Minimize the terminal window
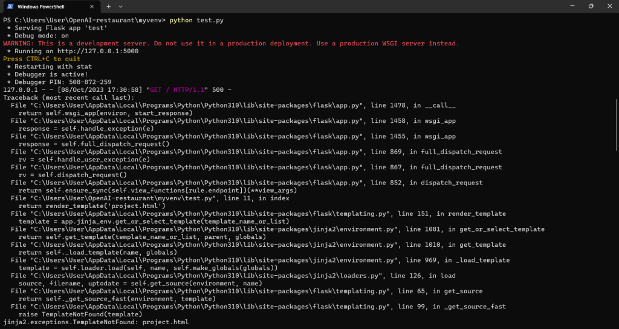619x329 pixels. pyautogui.click(x=572, y=6)
